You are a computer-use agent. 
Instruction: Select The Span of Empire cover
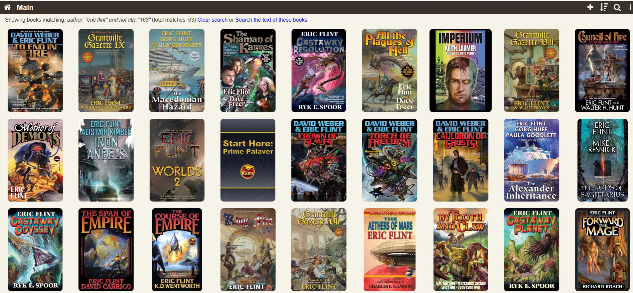click(106, 250)
